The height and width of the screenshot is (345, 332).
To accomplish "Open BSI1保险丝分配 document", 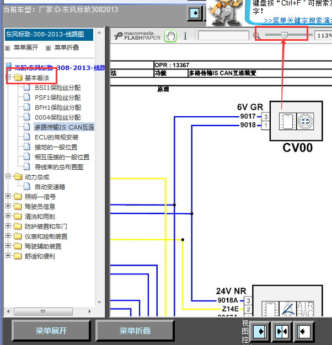I will [58, 88].
